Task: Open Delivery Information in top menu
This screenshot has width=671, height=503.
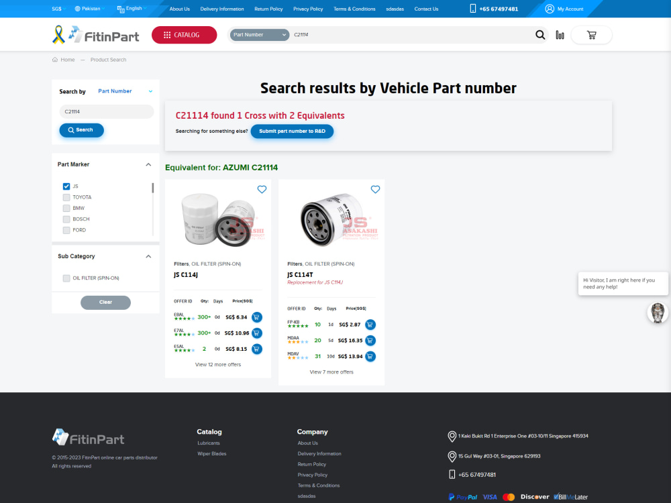Action: [222, 9]
